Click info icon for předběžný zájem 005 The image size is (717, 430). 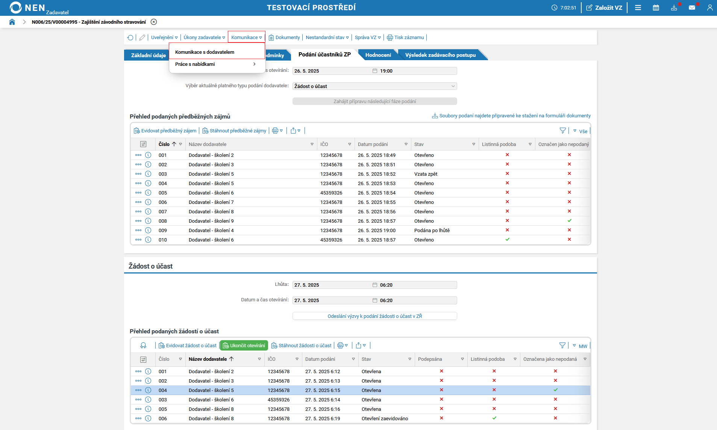(x=148, y=193)
